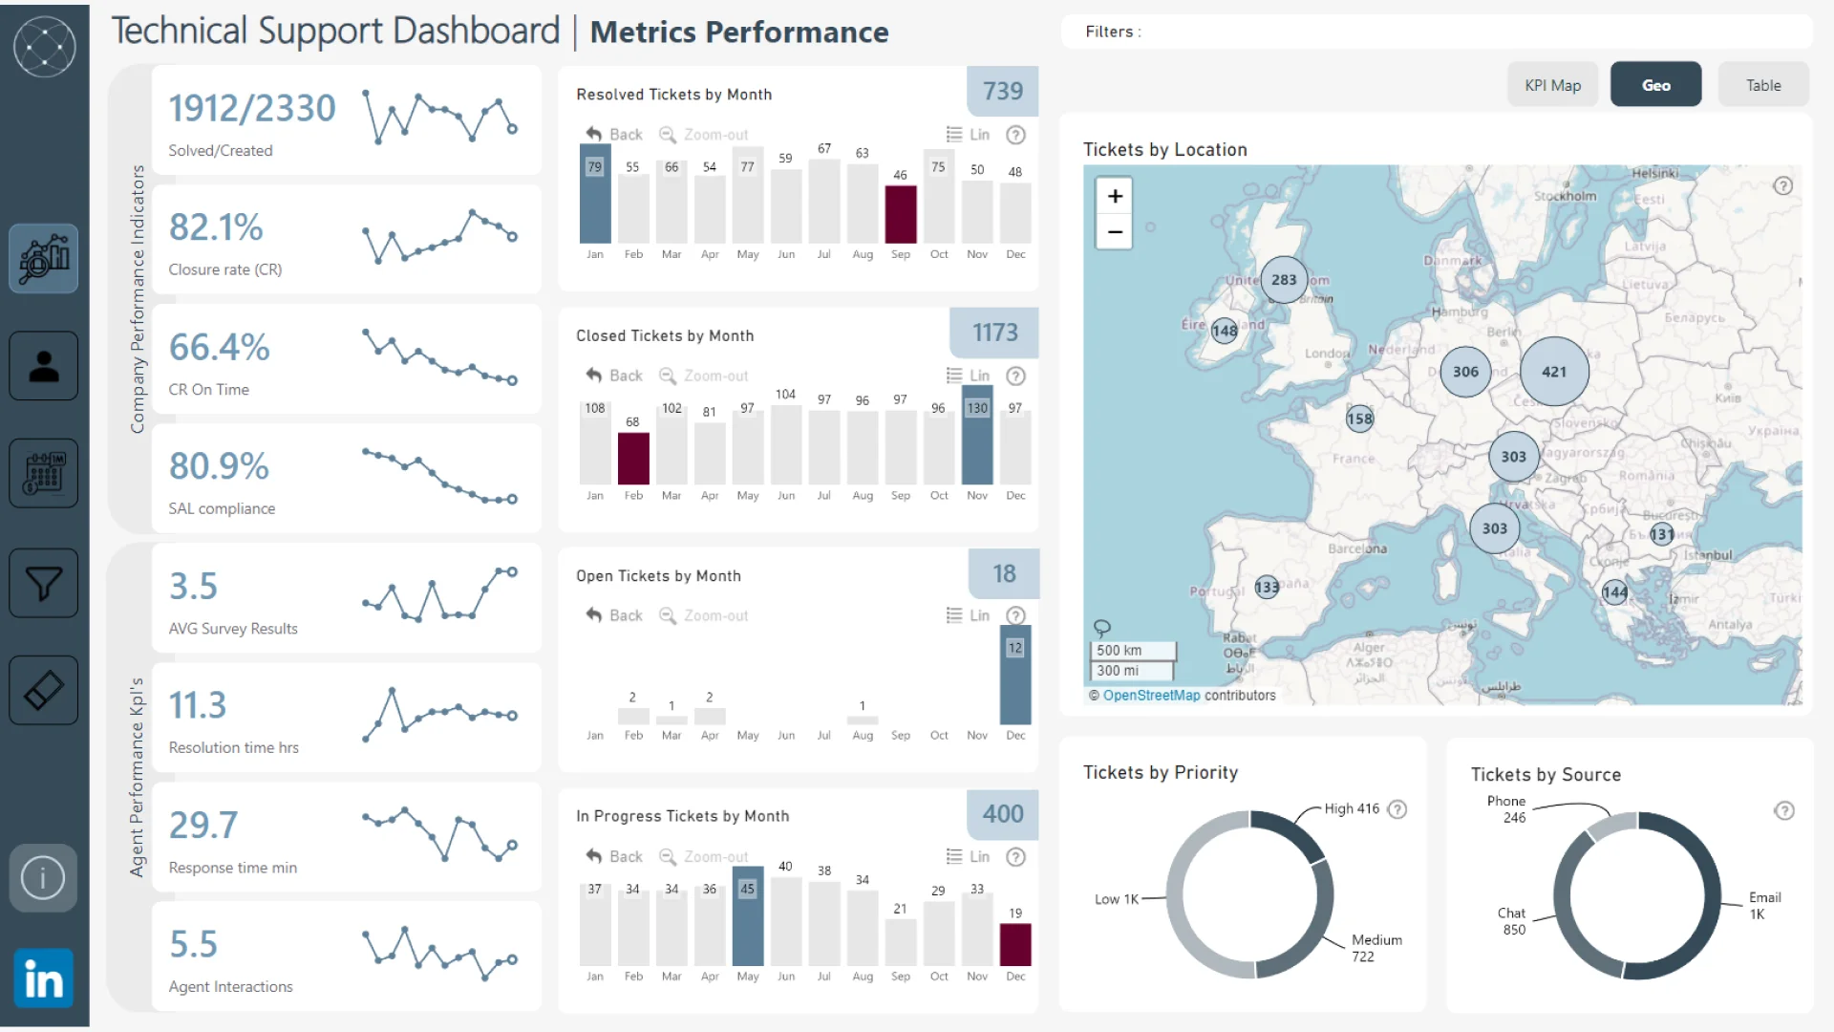Click the CR On Time 66.4% value
Image resolution: width=1834 pixels, height=1032 pixels.
tap(219, 347)
